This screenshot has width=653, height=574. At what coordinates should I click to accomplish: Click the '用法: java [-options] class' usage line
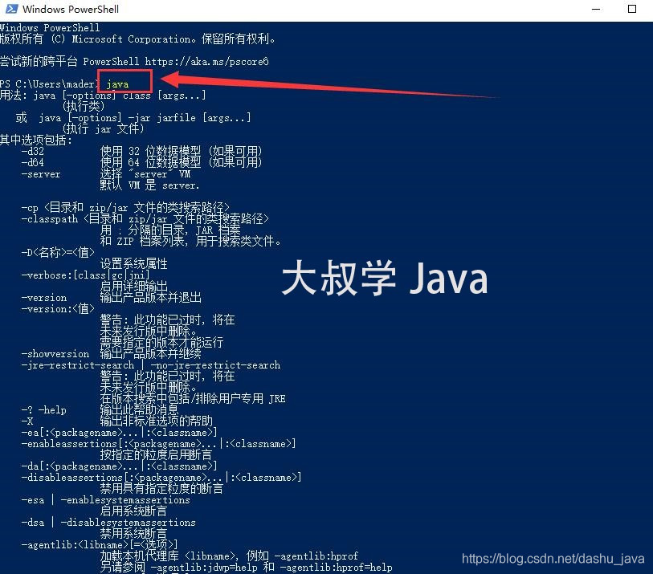click(103, 96)
